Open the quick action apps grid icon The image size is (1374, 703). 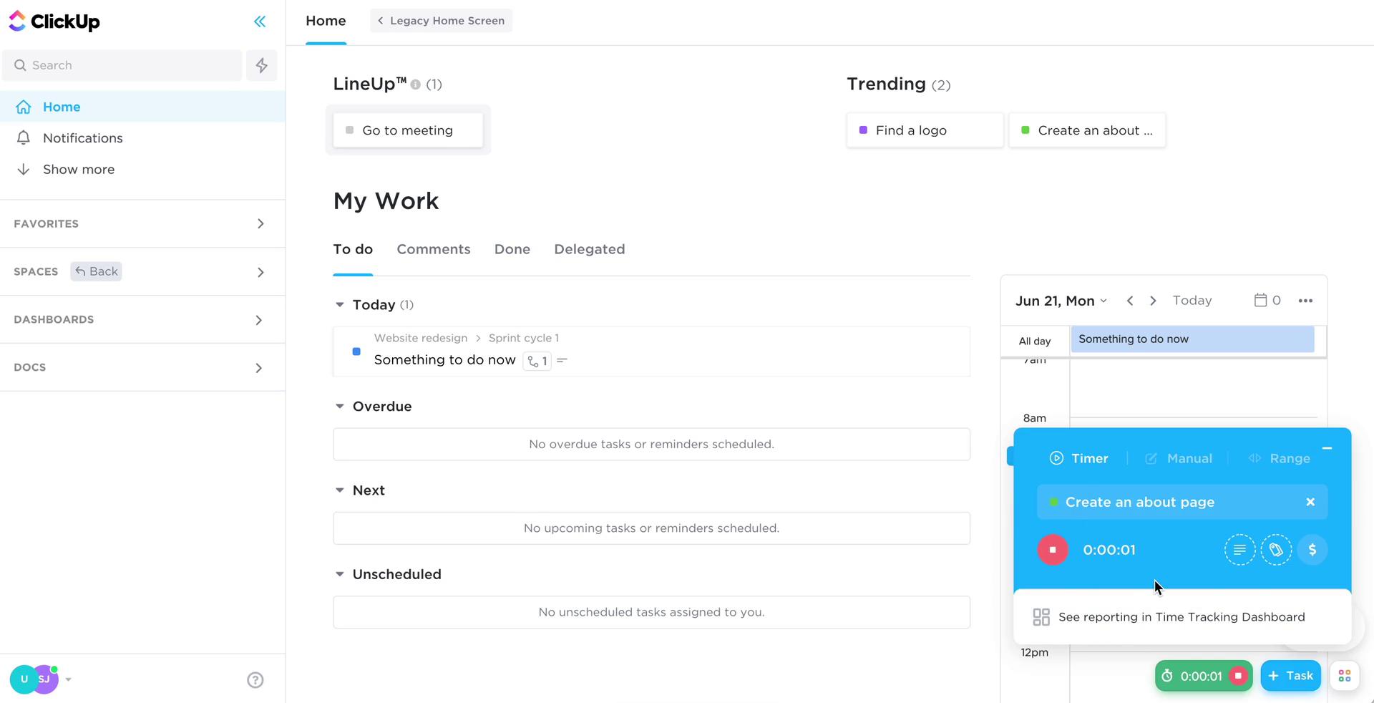click(x=1345, y=676)
